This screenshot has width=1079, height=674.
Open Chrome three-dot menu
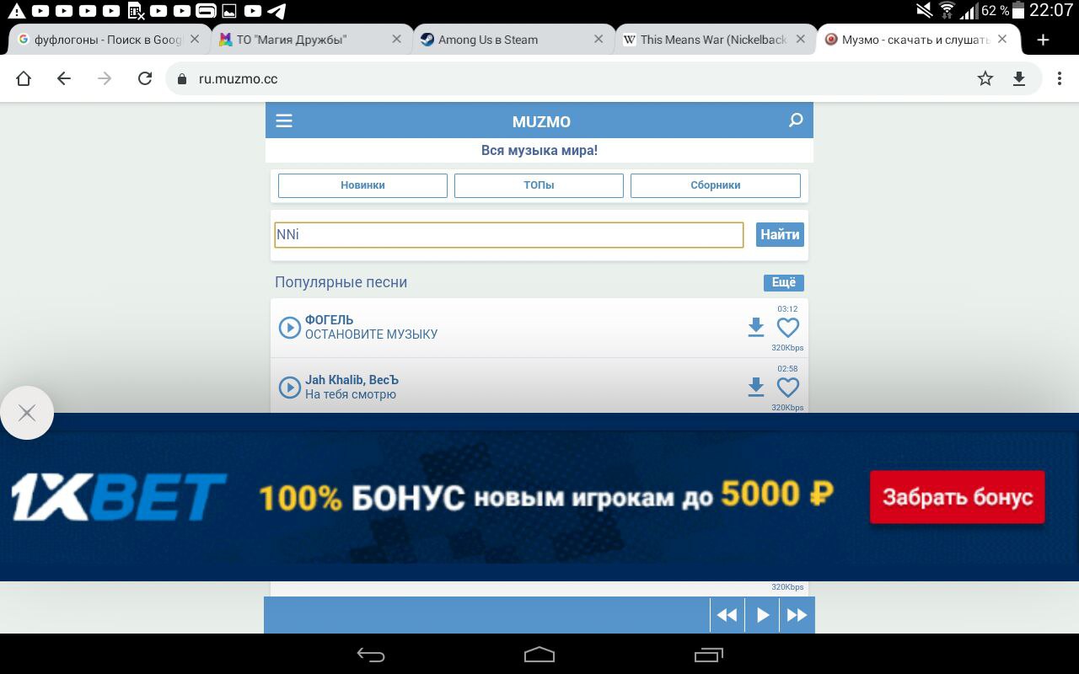coord(1060,78)
